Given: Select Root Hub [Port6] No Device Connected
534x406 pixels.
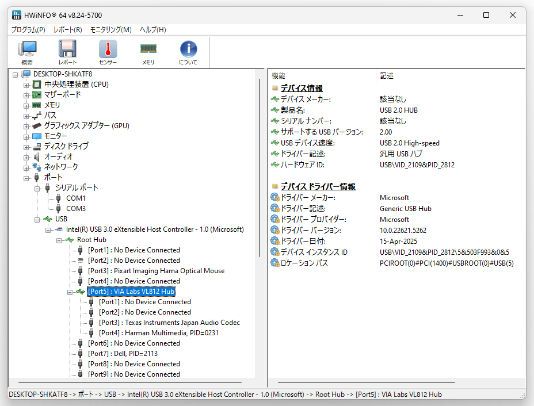Looking at the screenshot, I should coord(134,343).
